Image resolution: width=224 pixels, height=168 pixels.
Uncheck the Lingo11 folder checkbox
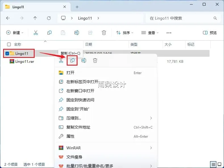(7, 53)
